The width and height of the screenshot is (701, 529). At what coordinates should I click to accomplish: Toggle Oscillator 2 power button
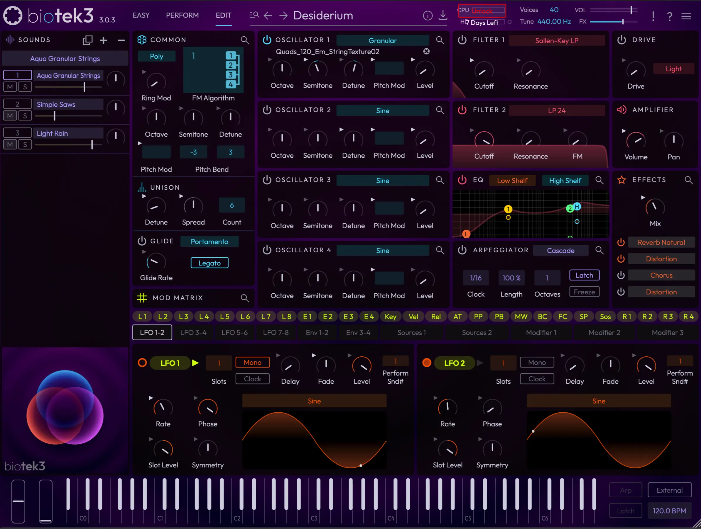tap(267, 110)
